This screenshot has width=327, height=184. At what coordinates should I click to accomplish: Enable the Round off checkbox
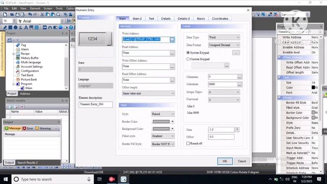coord(188,143)
